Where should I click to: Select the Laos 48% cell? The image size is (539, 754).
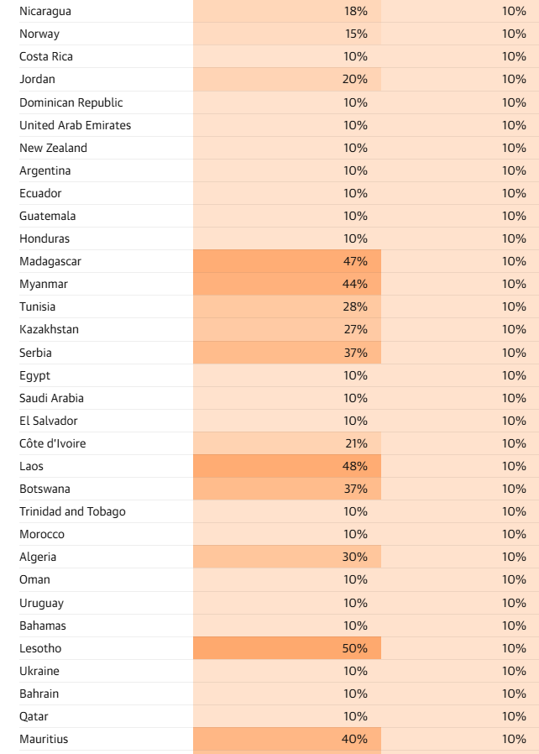click(287, 466)
